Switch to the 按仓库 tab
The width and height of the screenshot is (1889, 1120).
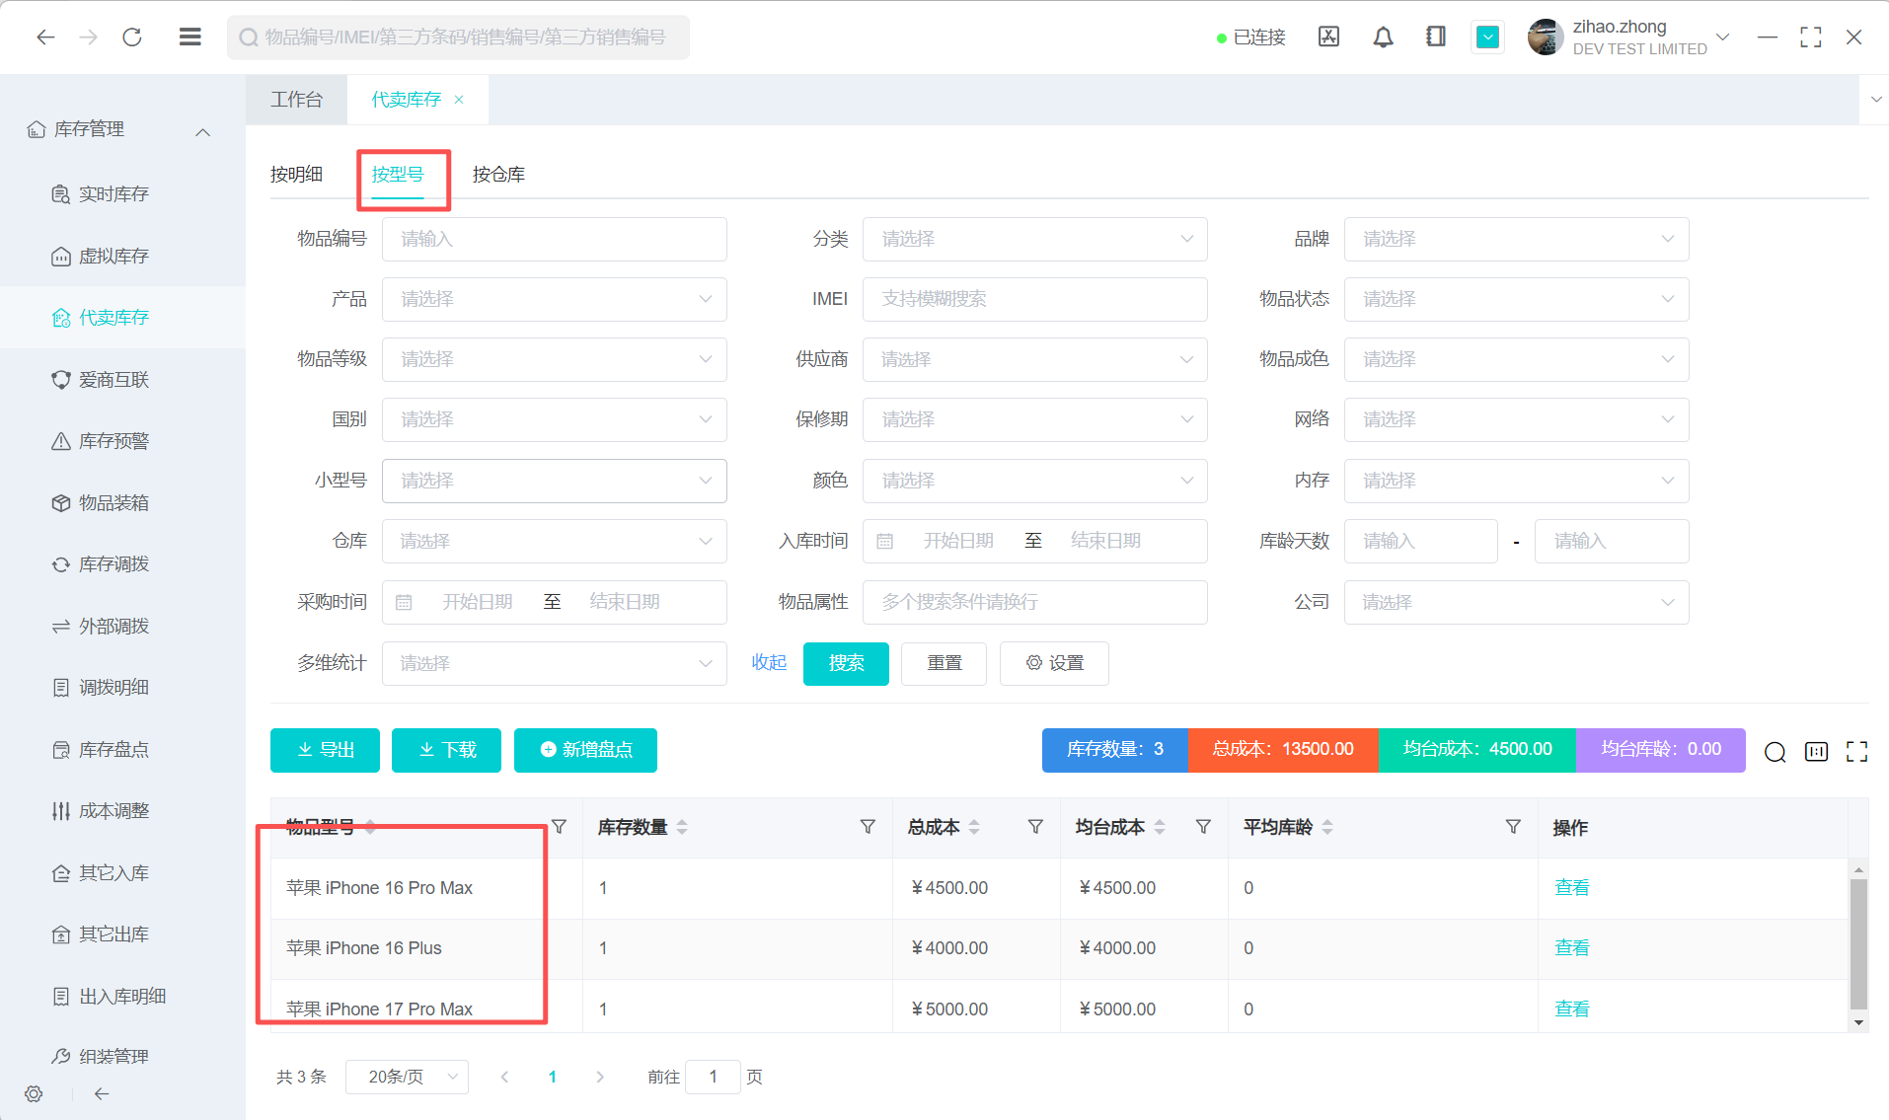498,175
